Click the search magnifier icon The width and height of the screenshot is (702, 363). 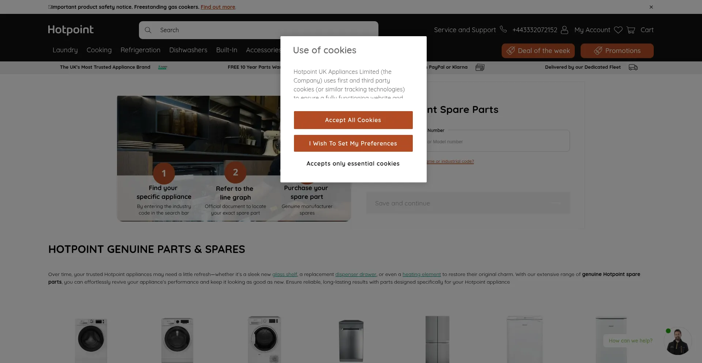[x=148, y=30]
